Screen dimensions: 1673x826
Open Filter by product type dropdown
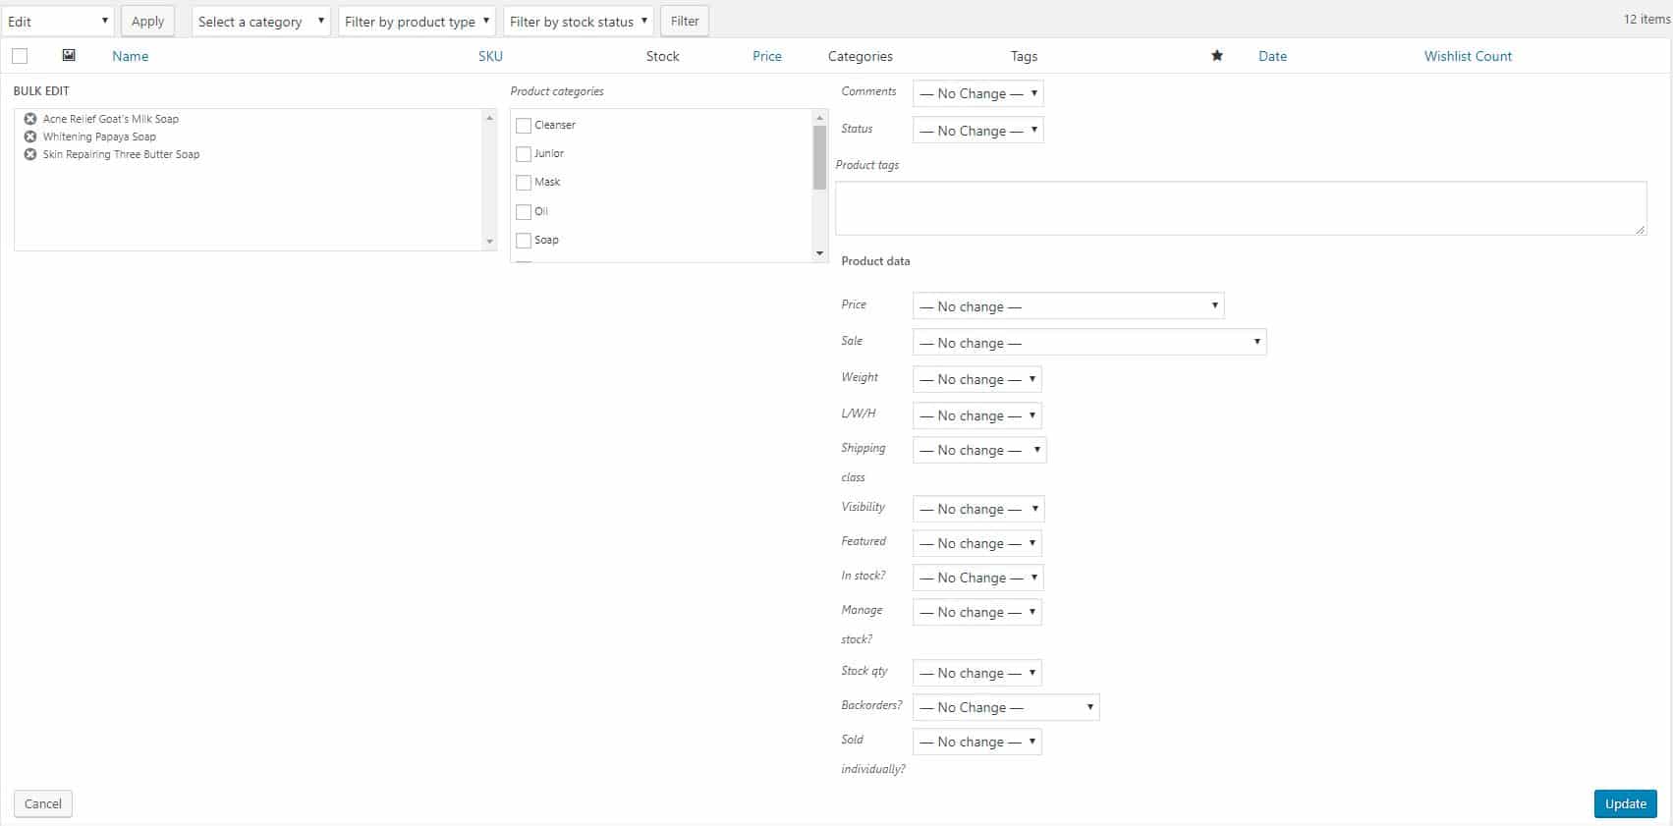417,21
